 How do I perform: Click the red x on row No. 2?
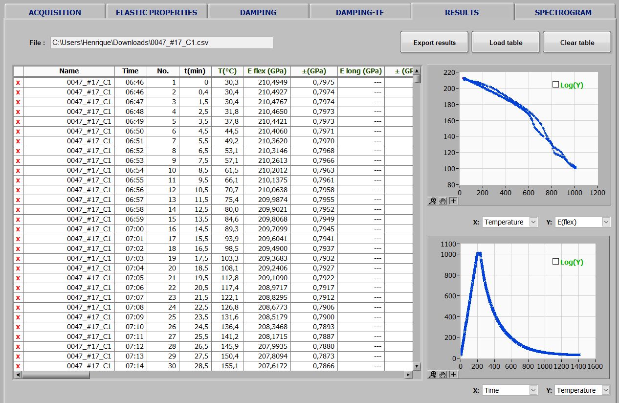pyautogui.click(x=18, y=92)
